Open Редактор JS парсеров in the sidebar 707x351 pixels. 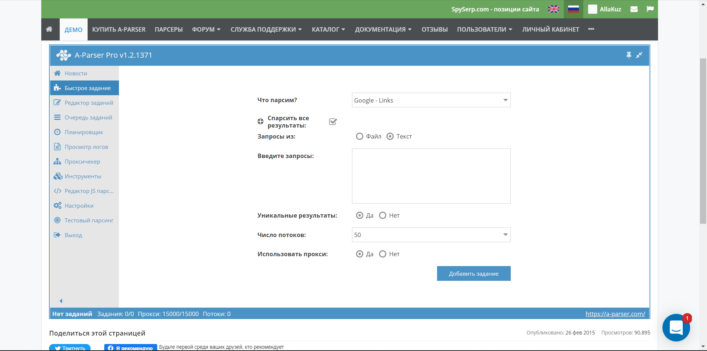84,191
